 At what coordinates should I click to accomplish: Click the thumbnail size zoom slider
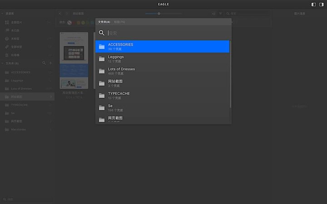tap(159, 14)
